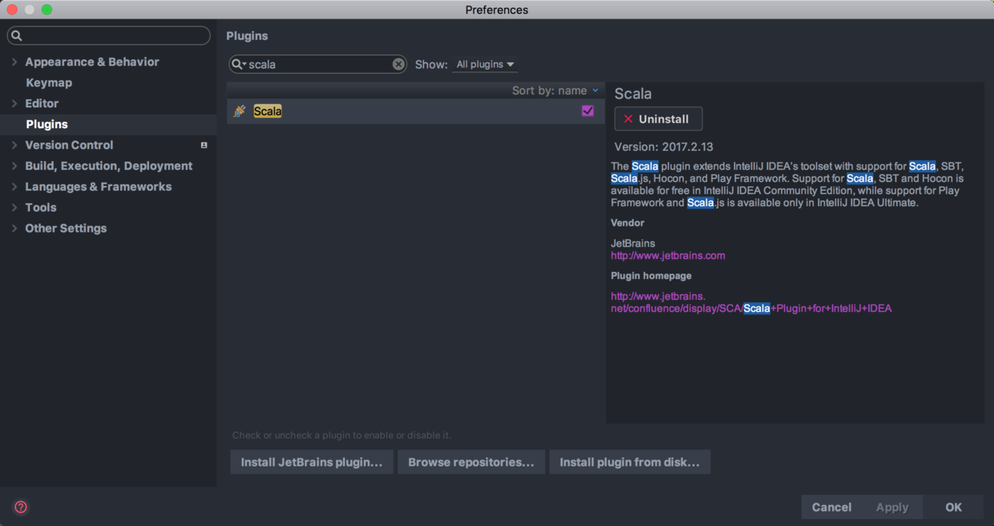Open Appearance & Behavior settings
This screenshot has height=526, width=994.
92,62
